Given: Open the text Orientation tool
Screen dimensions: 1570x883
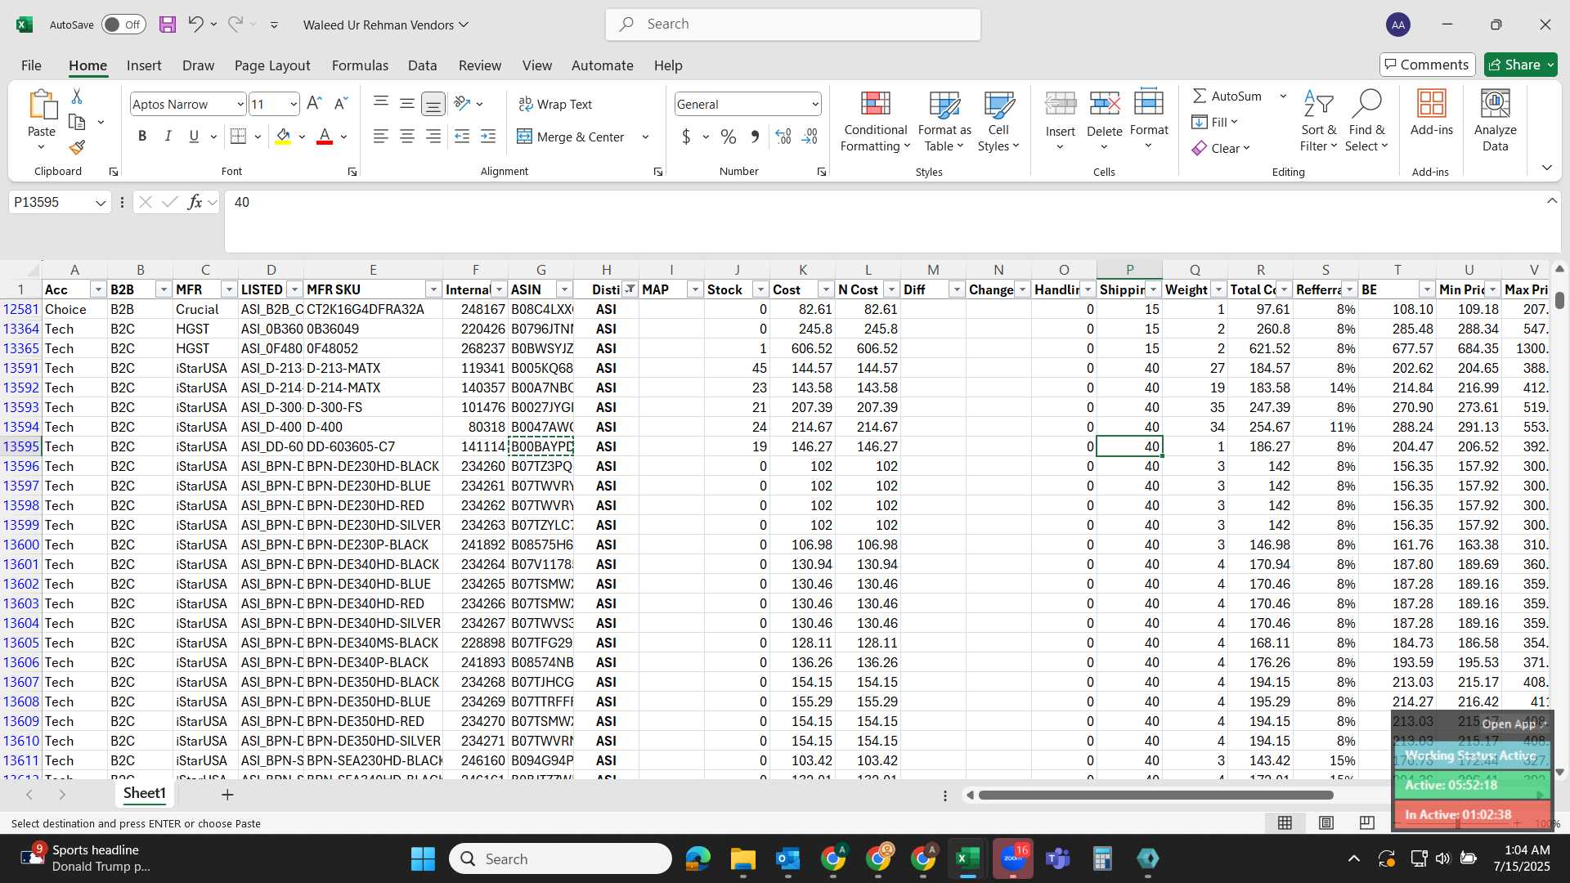Looking at the screenshot, I should pos(462,104).
